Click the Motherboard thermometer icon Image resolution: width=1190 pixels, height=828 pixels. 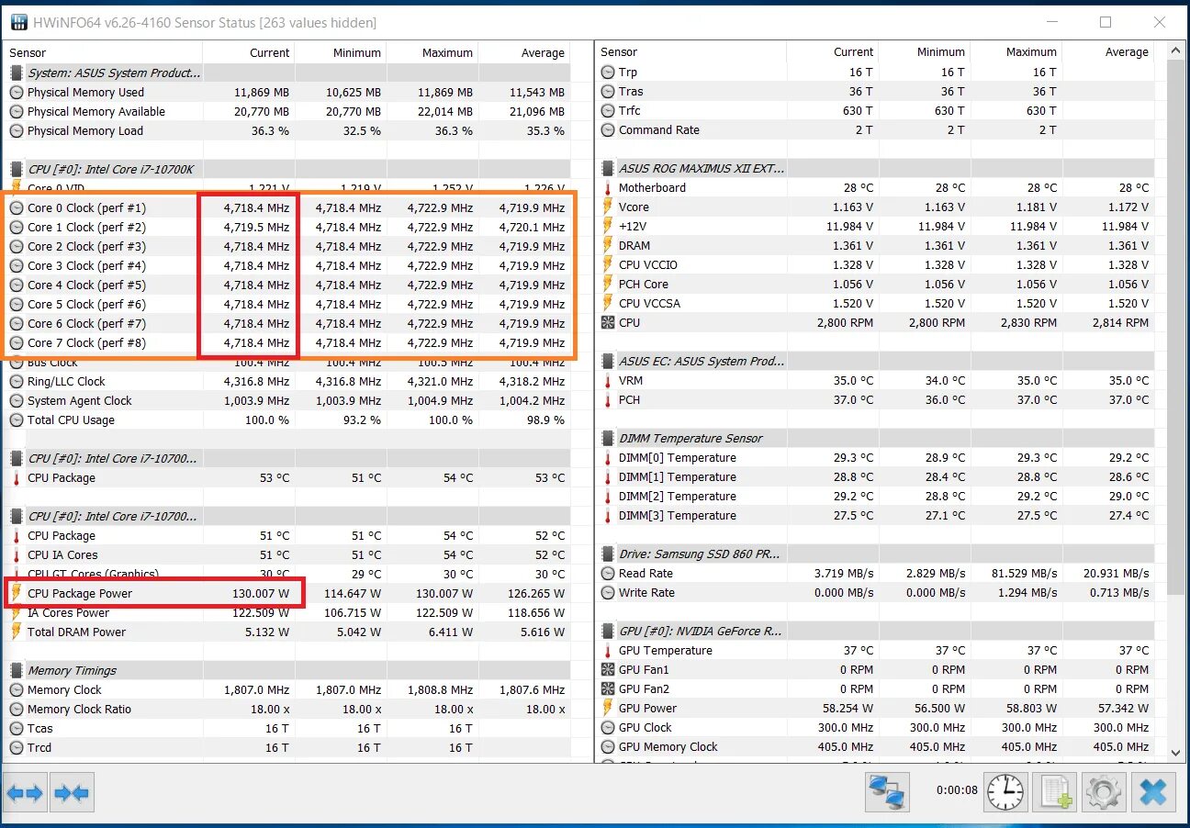[608, 188]
